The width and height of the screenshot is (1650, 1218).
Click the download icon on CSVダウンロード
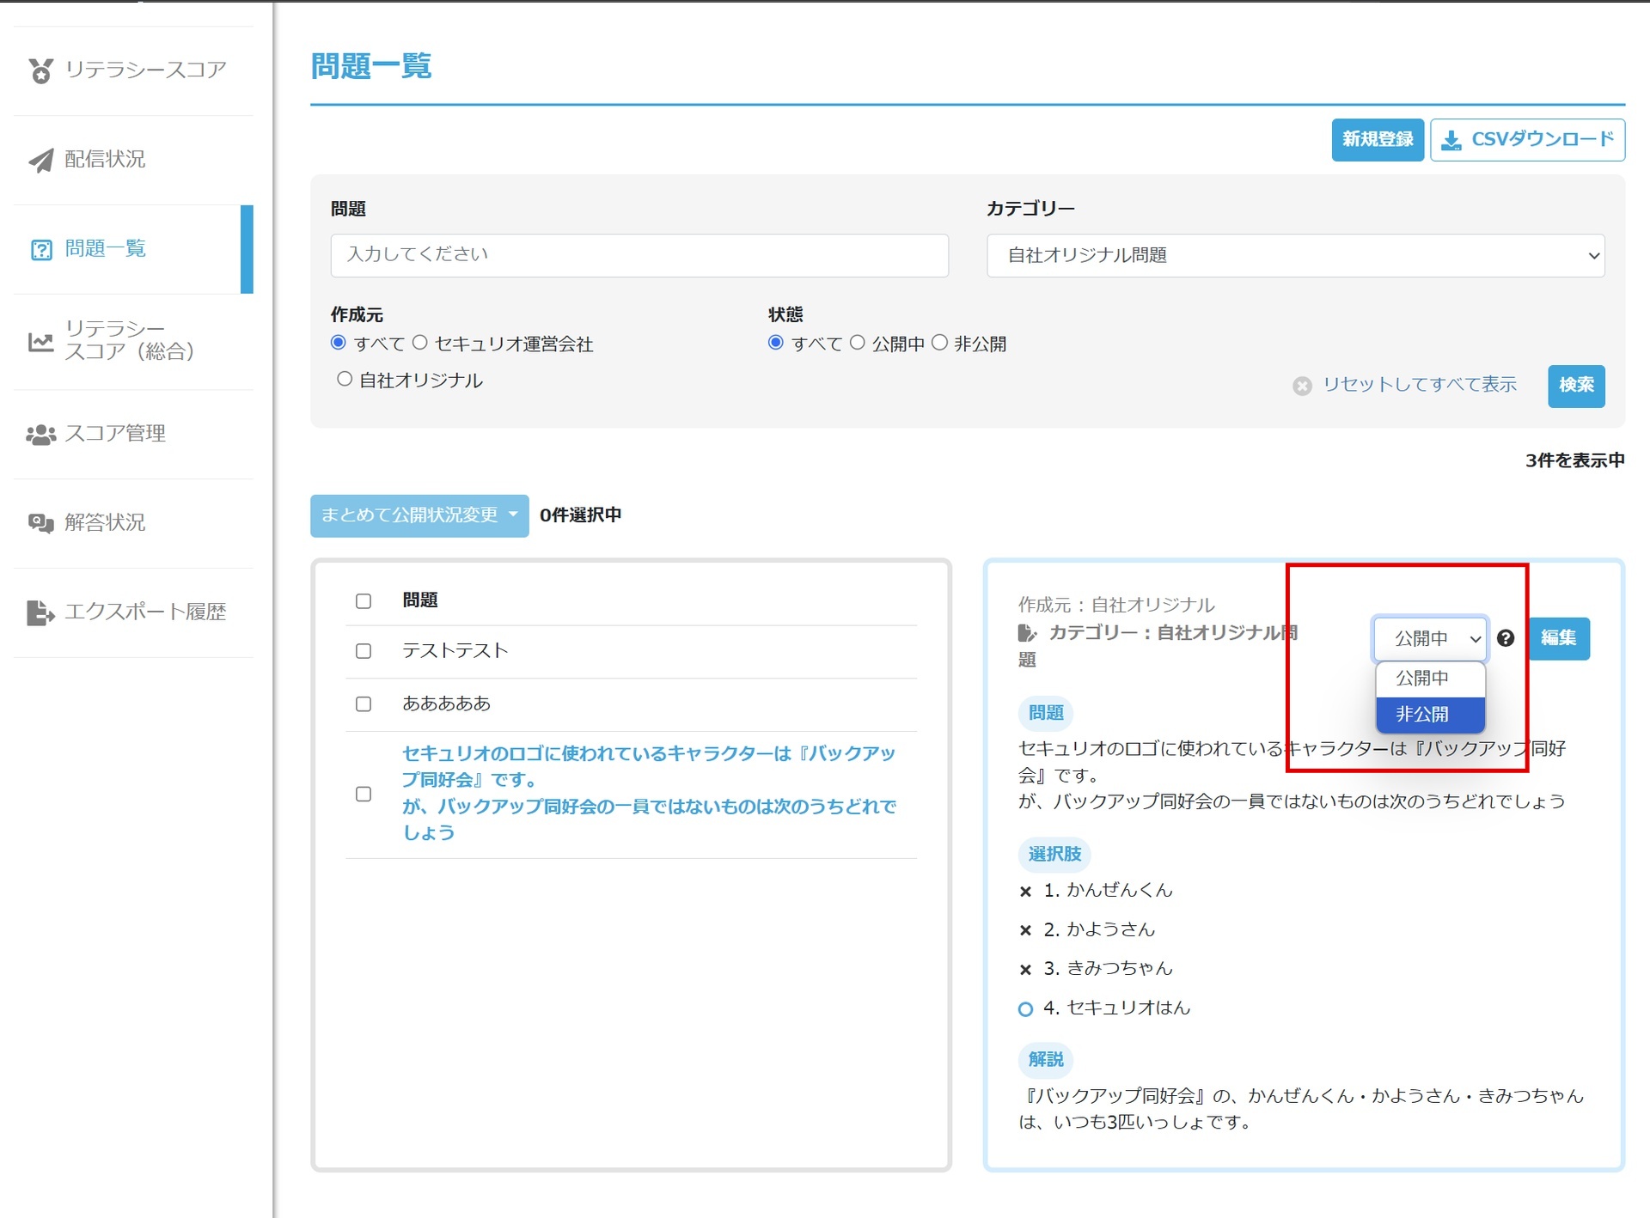[1451, 140]
